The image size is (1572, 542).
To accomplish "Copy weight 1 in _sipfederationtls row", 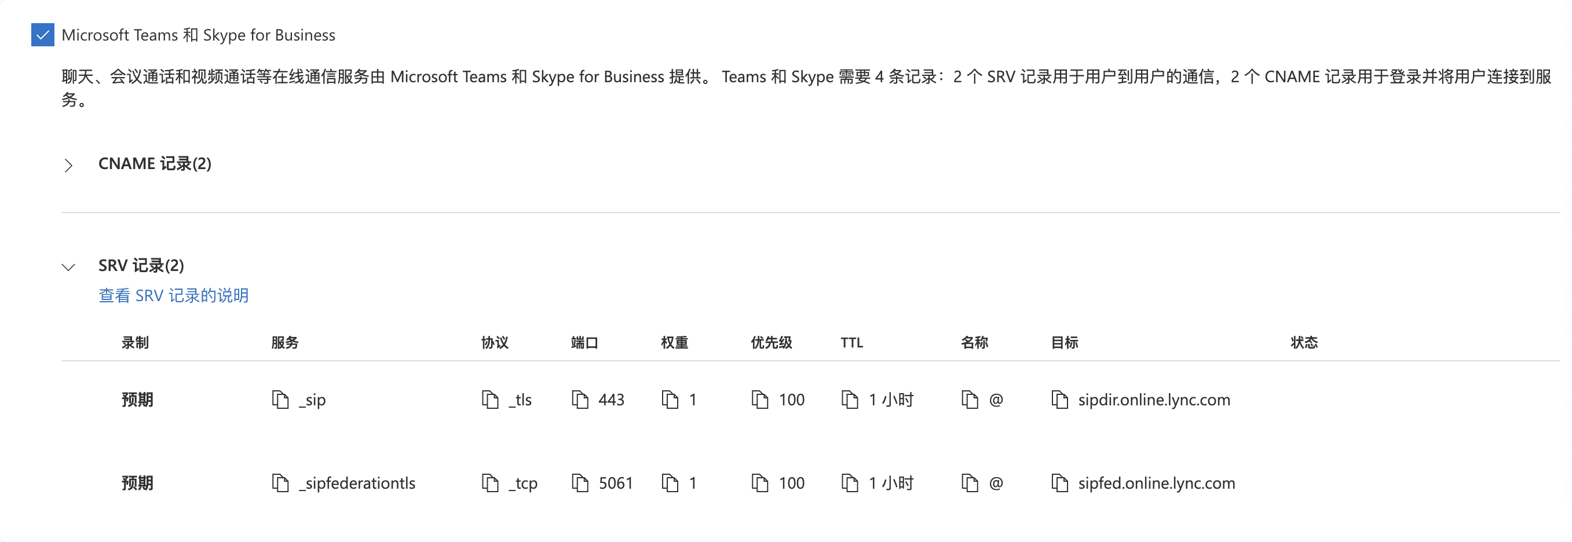I will pyautogui.click(x=670, y=483).
